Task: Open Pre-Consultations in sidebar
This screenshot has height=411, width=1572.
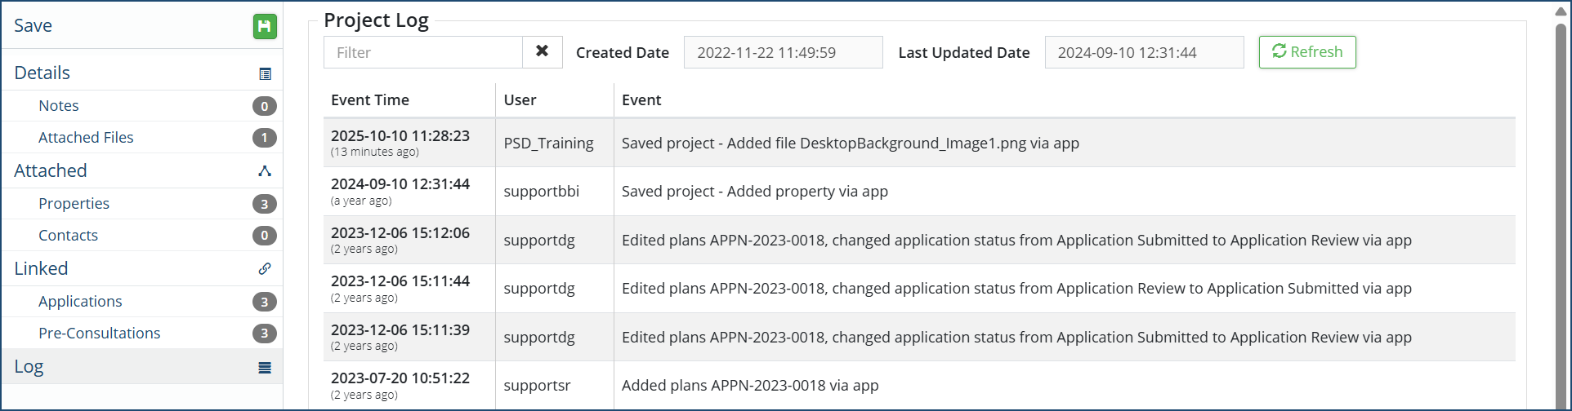Action: click(99, 334)
